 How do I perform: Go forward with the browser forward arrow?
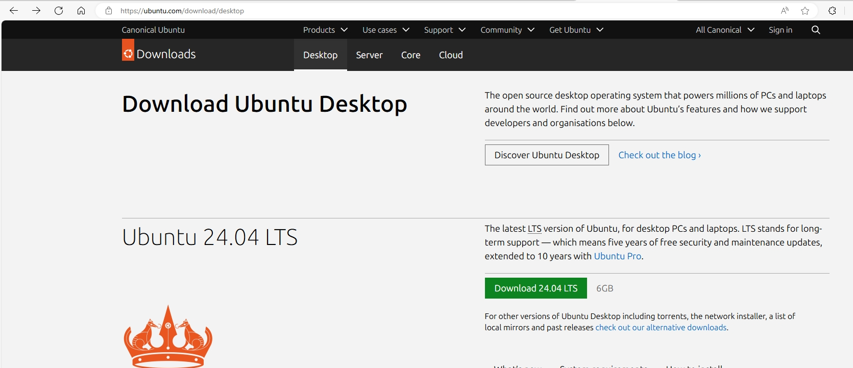click(x=36, y=11)
